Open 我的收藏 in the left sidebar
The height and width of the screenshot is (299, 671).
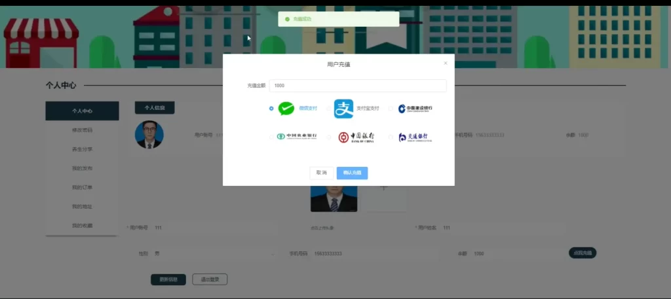(82, 226)
